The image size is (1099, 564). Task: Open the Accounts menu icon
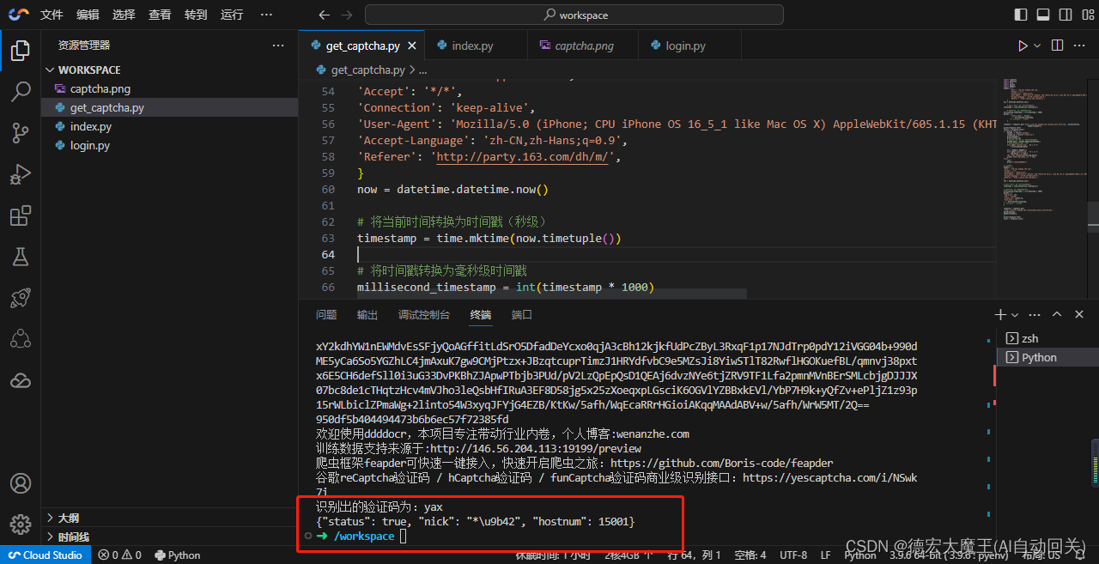pyautogui.click(x=21, y=484)
